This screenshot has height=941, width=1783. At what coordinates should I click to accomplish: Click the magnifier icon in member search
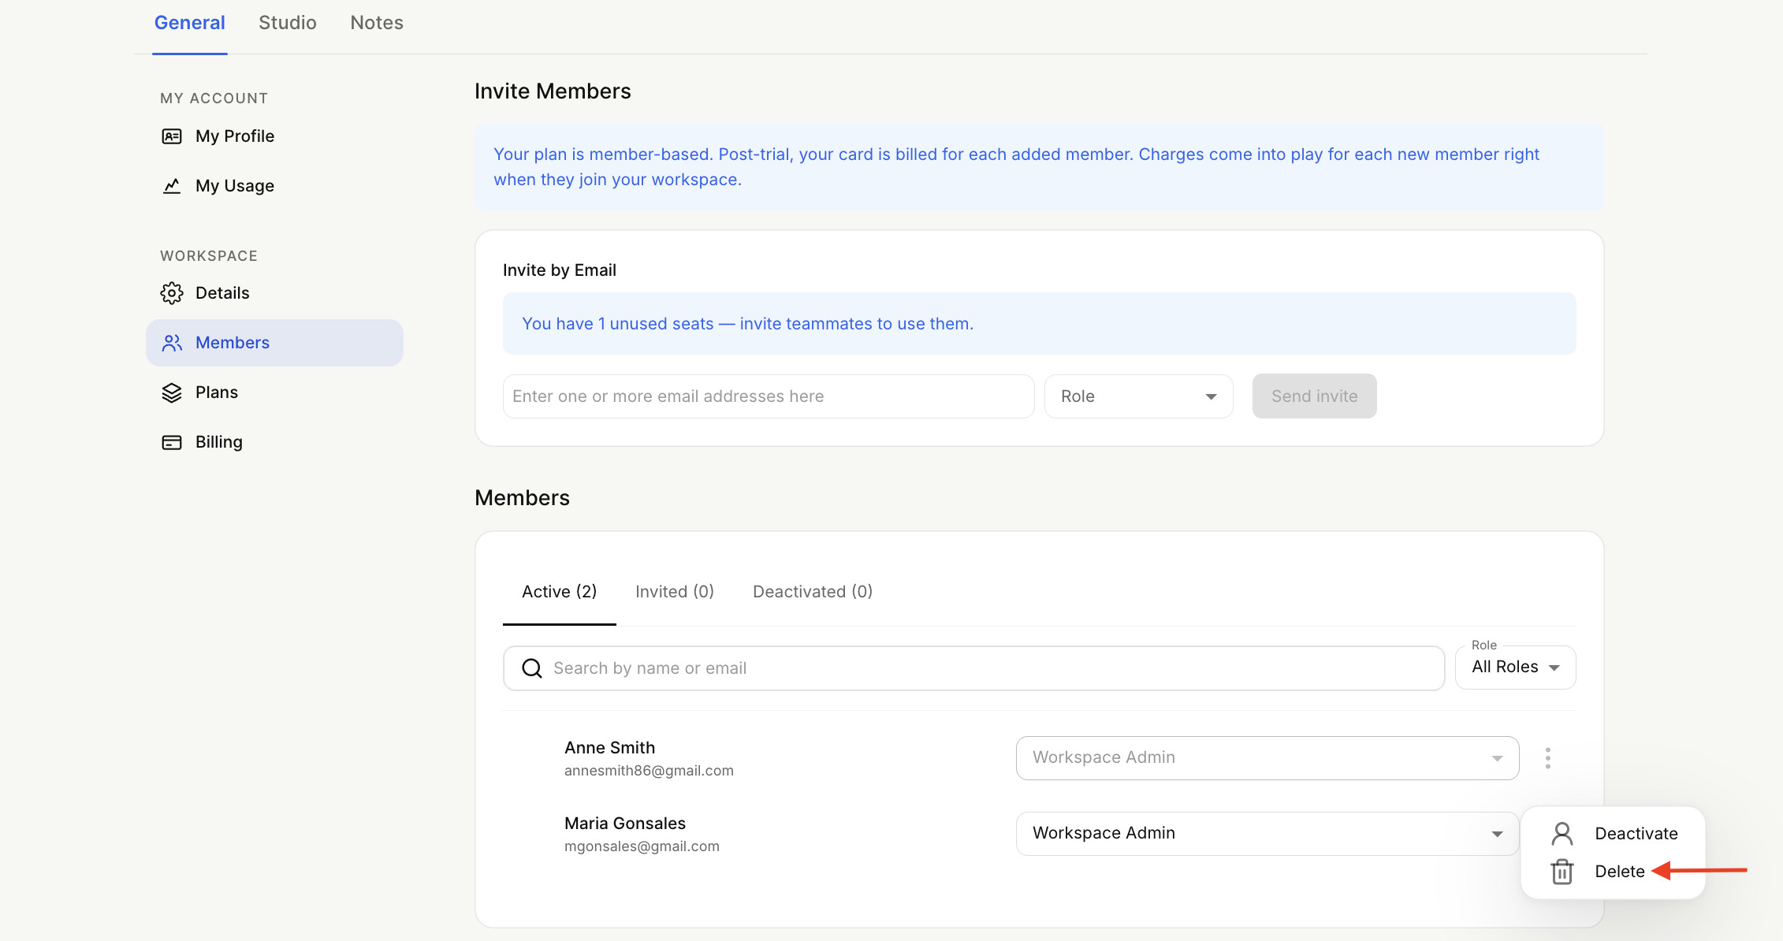point(532,668)
